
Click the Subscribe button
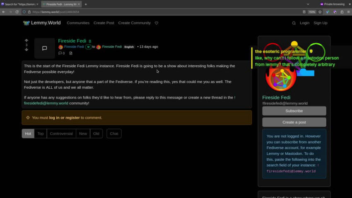294,111
